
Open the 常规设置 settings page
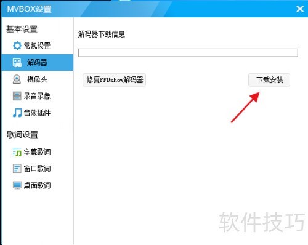point(38,46)
